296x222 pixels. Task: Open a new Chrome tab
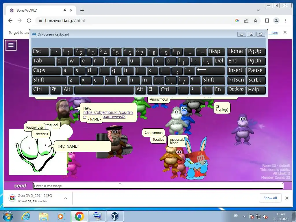pos(82,10)
